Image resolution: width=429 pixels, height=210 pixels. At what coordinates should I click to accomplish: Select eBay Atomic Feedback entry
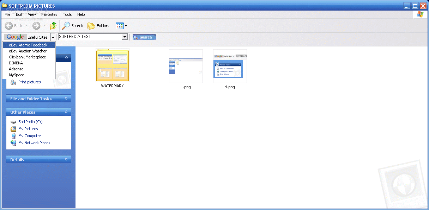click(x=29, y=45)
